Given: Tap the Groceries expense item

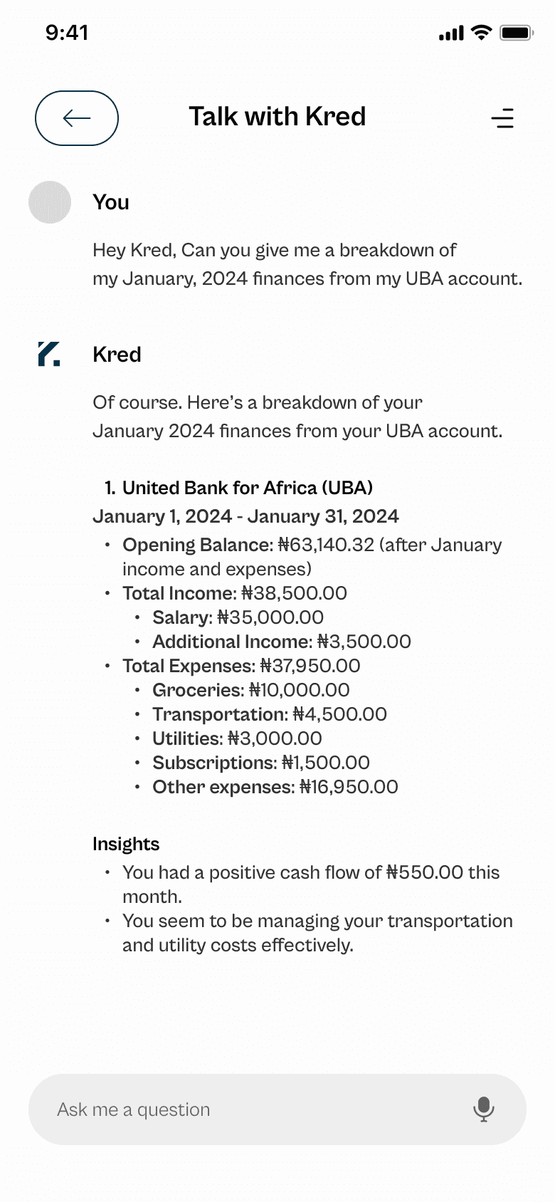Looking at the screenshot, I should click(250, 690).
